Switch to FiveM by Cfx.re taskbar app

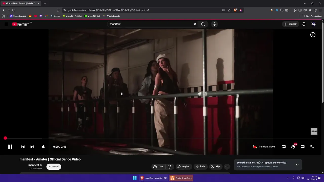[181, 178]
